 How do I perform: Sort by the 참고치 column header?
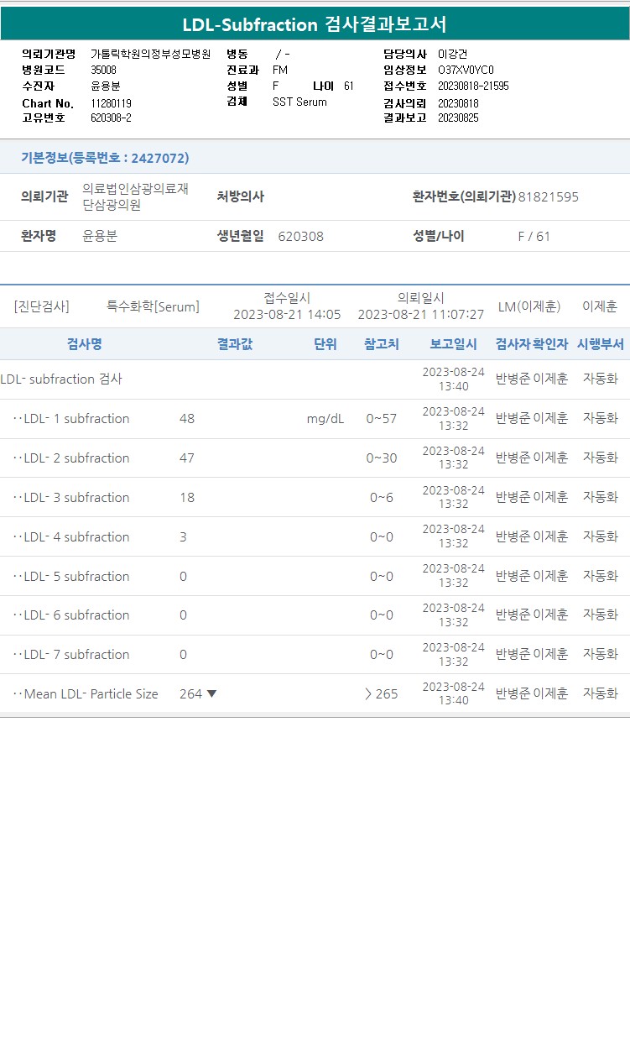(382, 344)
